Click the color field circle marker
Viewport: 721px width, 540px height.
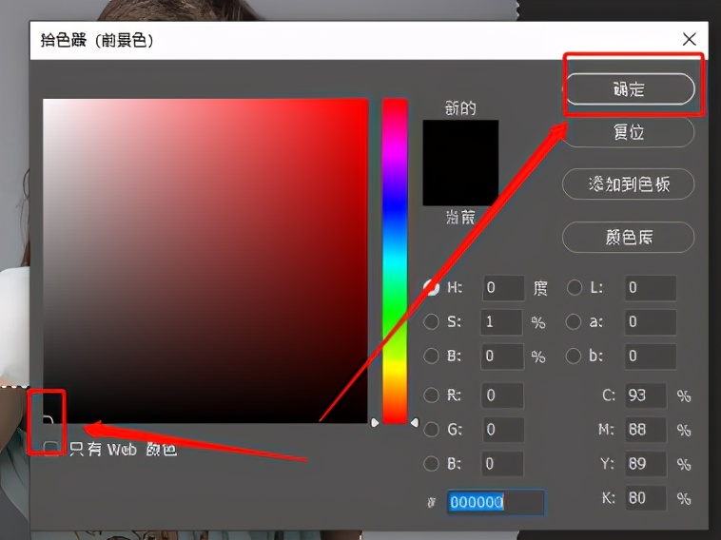click(x=48, y=419)
